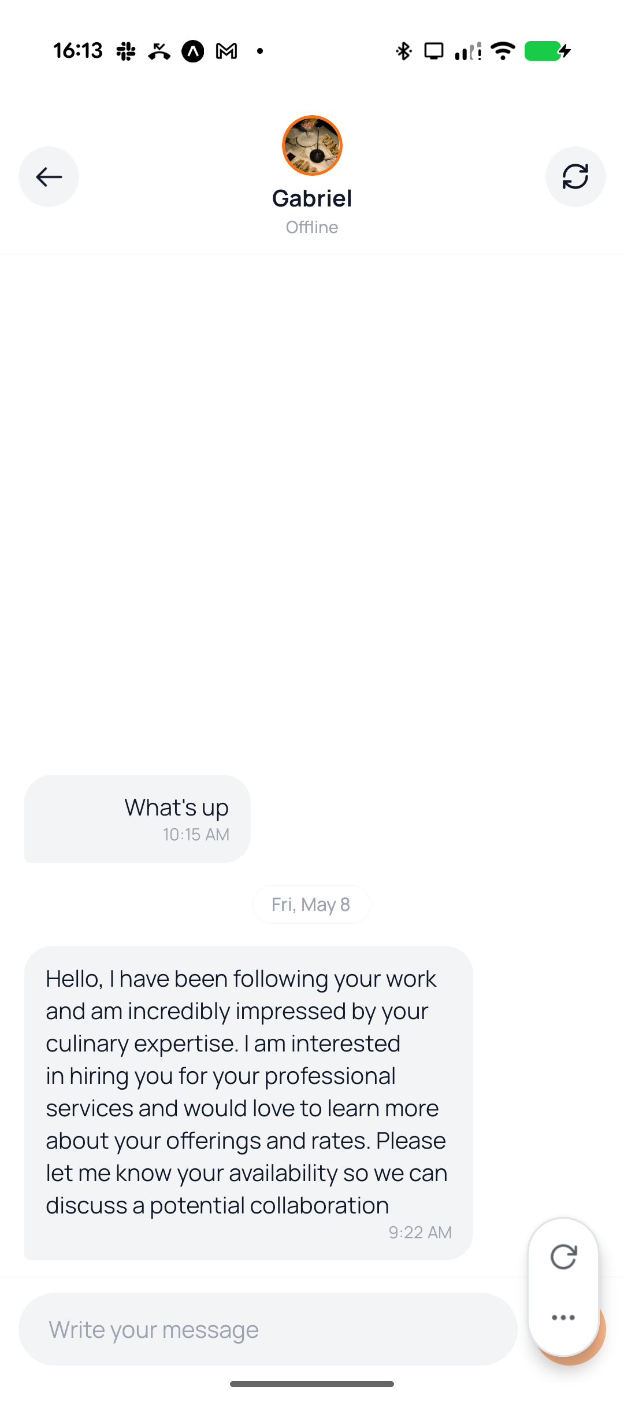
Task: Focus the Write your message field
Action: pyautogui.click(x=268, y=1329)
